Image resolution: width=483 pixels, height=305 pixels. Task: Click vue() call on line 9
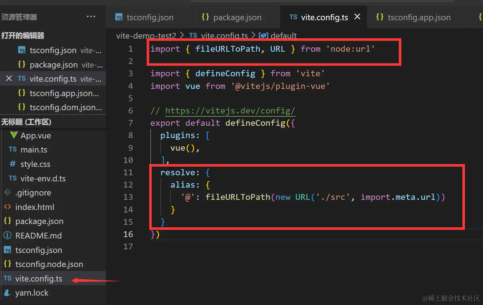point(183,148)
